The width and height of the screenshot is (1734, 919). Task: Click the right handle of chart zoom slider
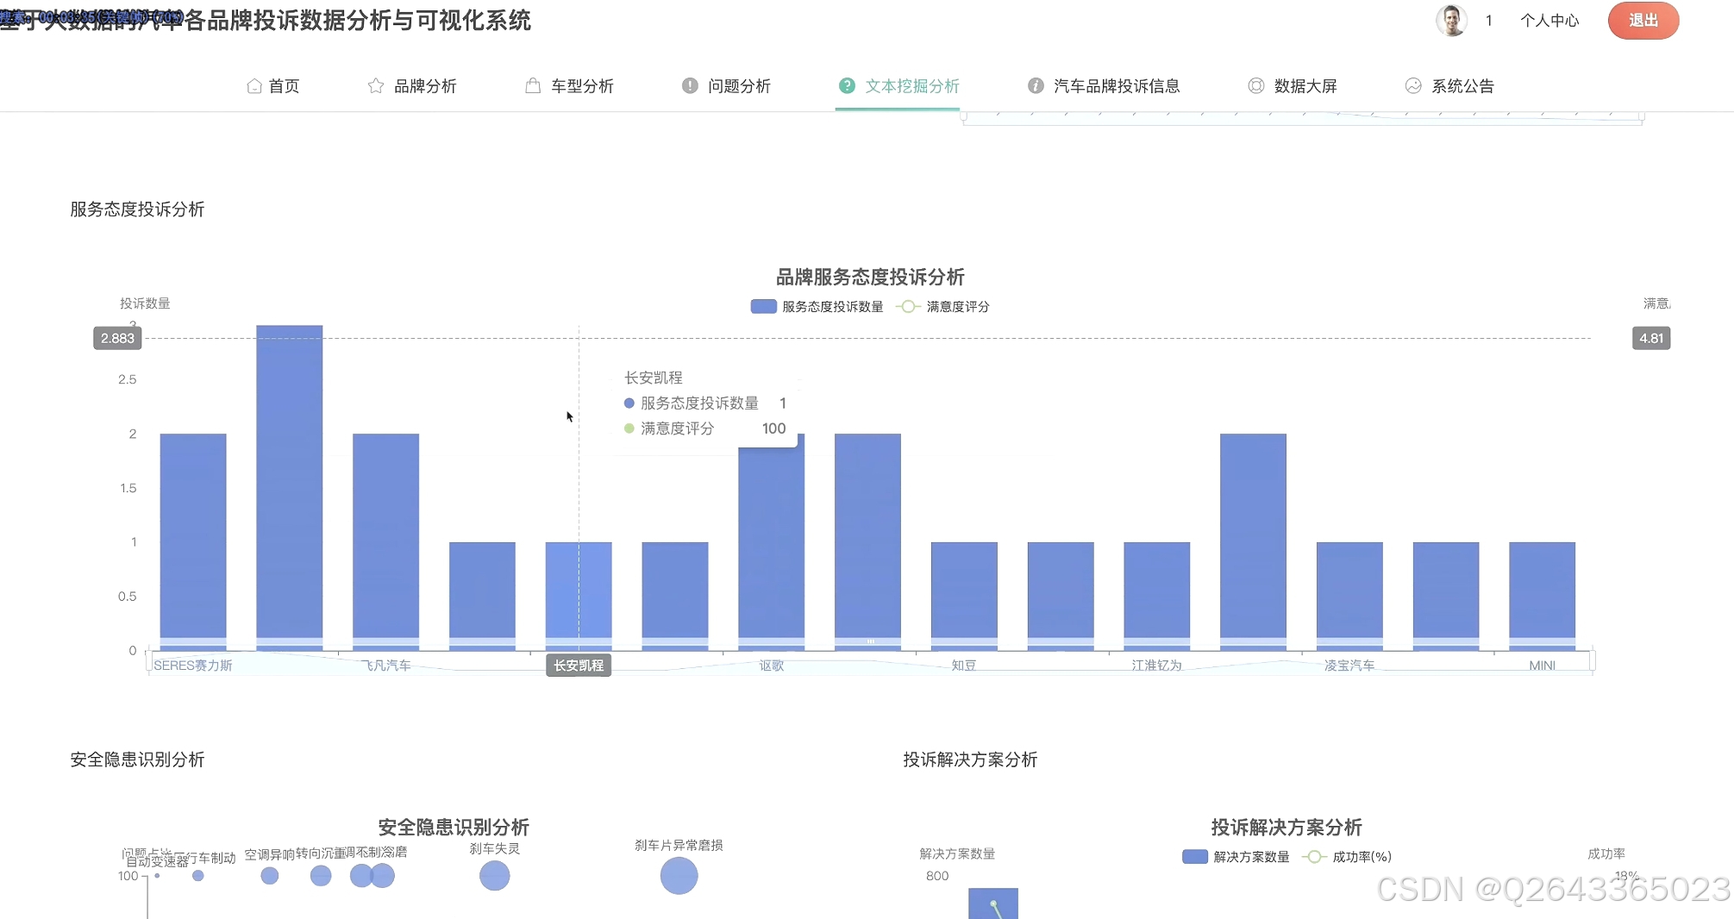click(x=1593, y=660)
